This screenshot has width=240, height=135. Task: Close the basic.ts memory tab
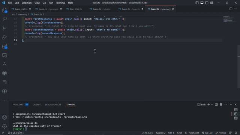click(173, 9)
